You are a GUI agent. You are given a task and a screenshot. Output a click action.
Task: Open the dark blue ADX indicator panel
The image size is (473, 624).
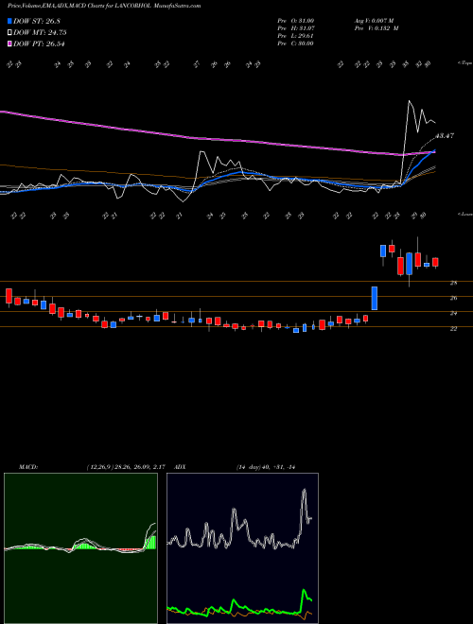click(242, 548)
